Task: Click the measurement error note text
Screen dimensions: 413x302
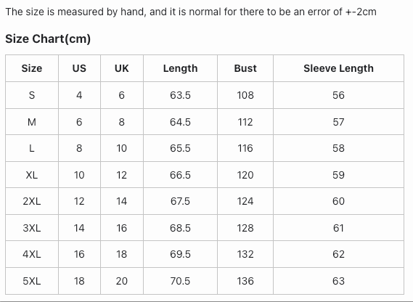Action: (191, 12)
